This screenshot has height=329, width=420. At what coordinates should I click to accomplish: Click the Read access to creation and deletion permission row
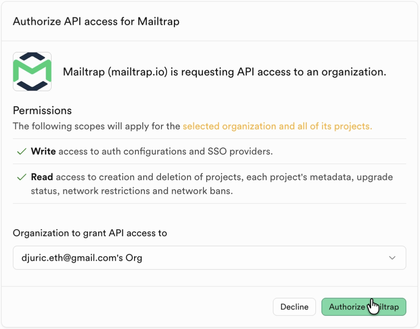[210, 184]
